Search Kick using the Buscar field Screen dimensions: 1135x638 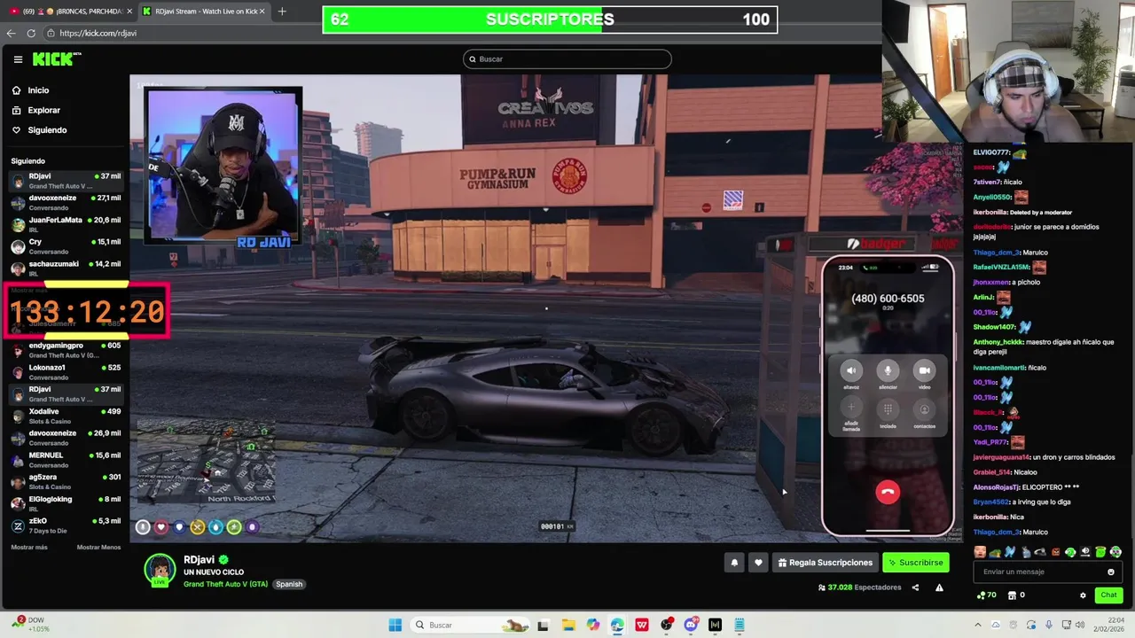coord(567,59)
